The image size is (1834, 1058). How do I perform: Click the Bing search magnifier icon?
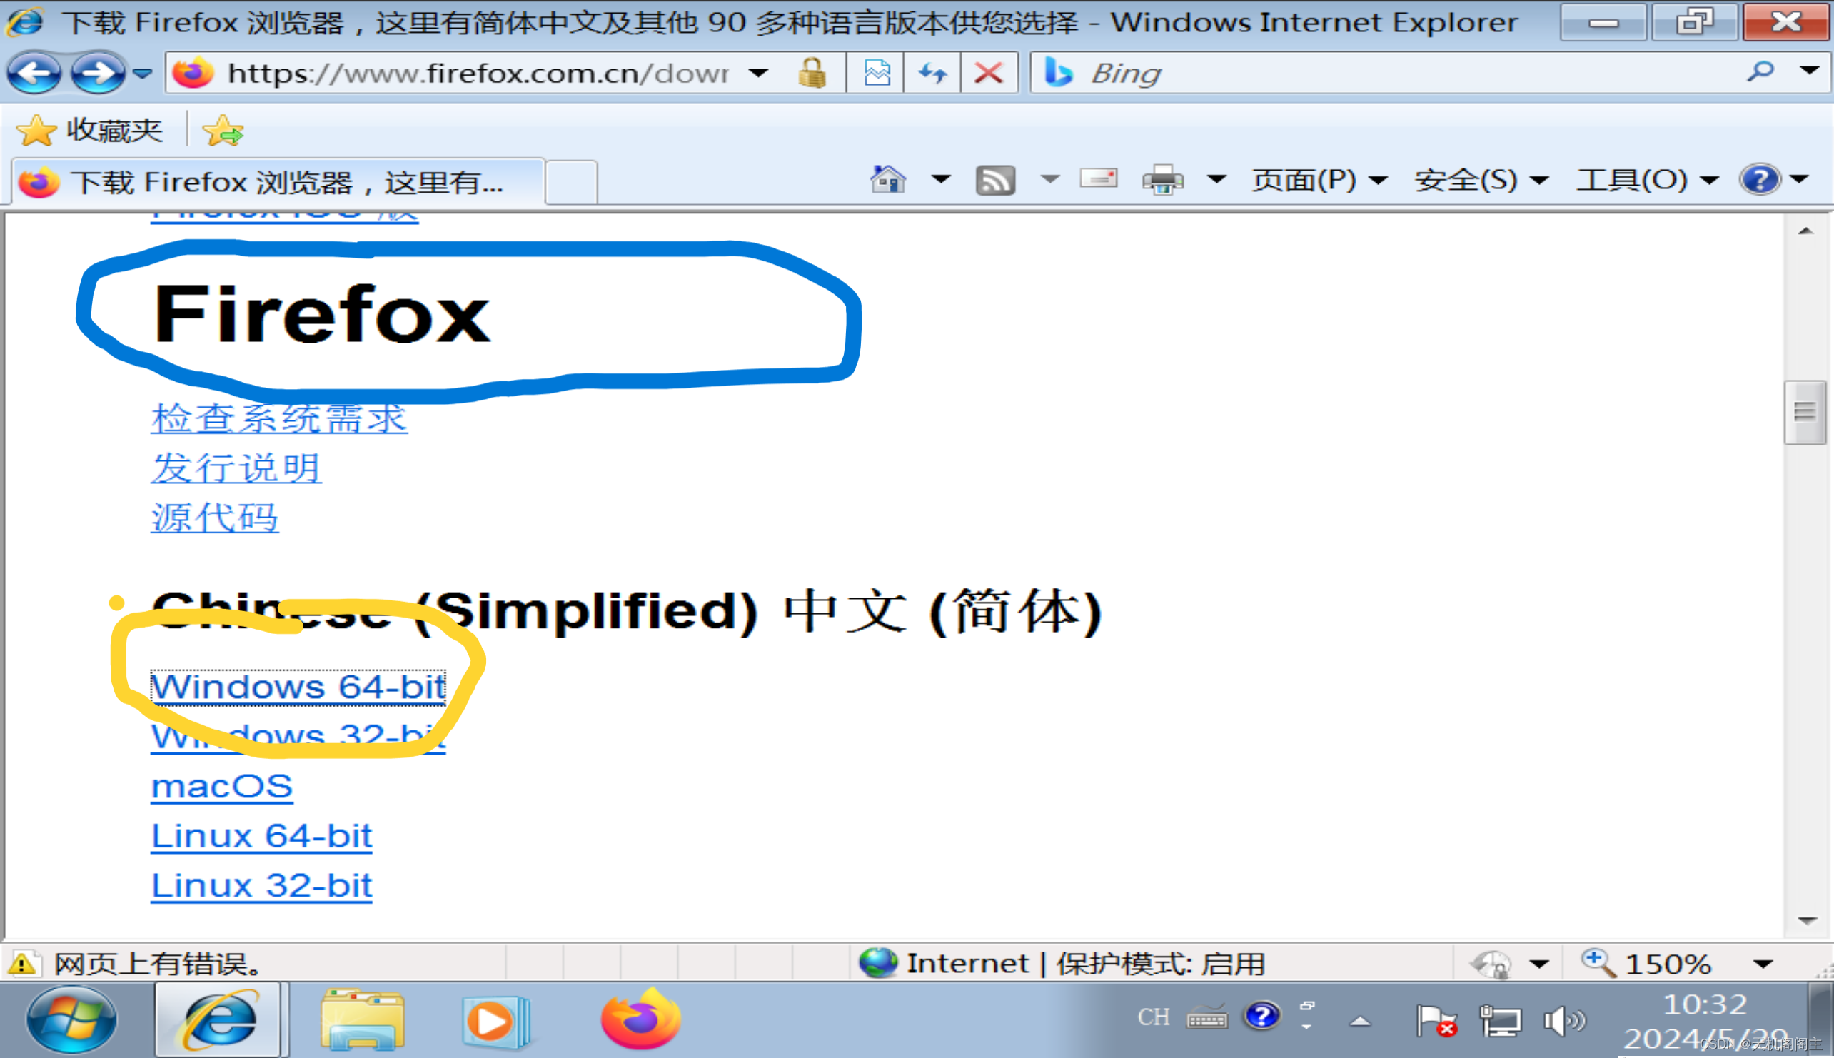[1760, 72]
